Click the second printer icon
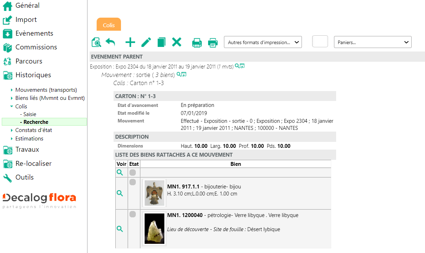The height and width of the screenshot is (253, 425). [213, 43]
